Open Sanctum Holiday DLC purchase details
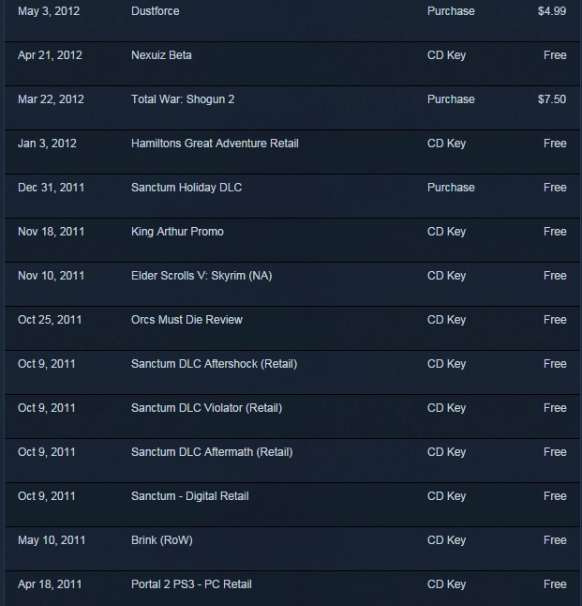The width and height of the screenshot is (582, 606). tap(292, 196)
